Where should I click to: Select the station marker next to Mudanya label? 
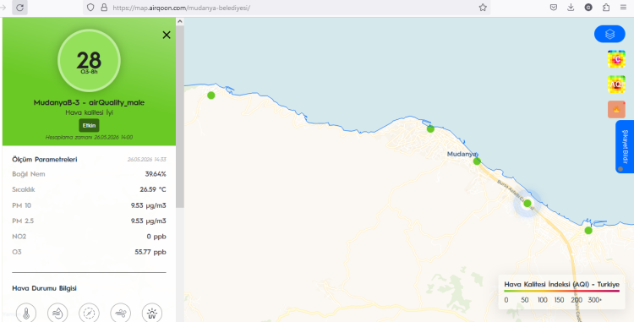[x=477, y=161]
